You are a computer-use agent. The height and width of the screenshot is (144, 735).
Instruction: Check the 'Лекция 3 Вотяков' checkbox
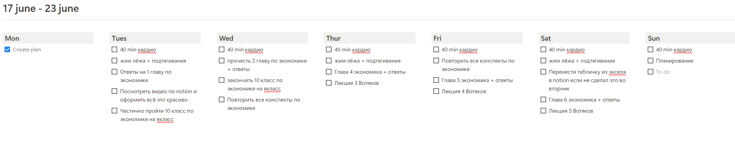click(x=329, y=83)
